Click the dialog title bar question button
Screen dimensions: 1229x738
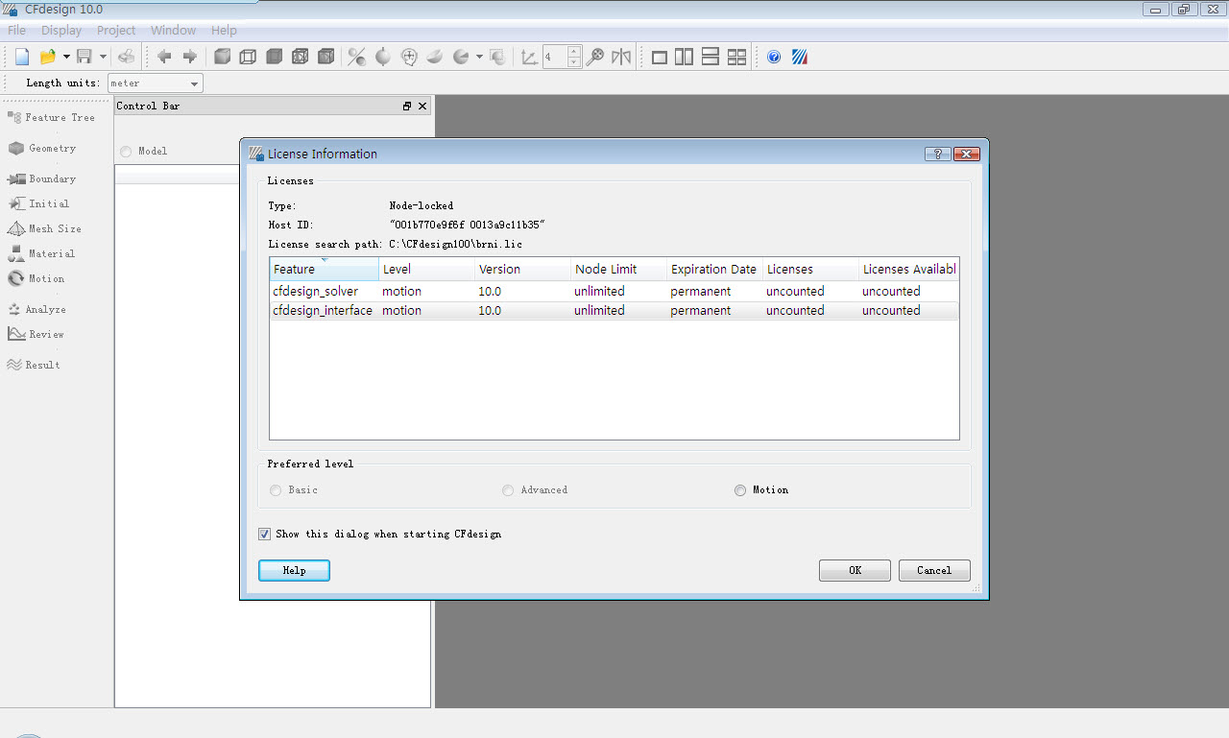[937, 154]
